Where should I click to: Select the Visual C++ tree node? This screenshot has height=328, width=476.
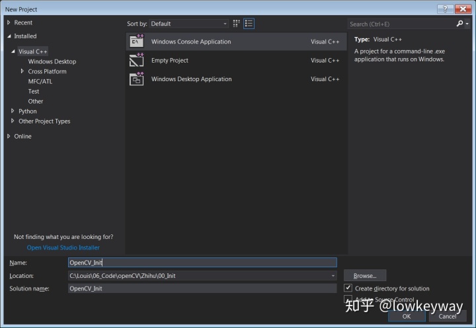33,51
